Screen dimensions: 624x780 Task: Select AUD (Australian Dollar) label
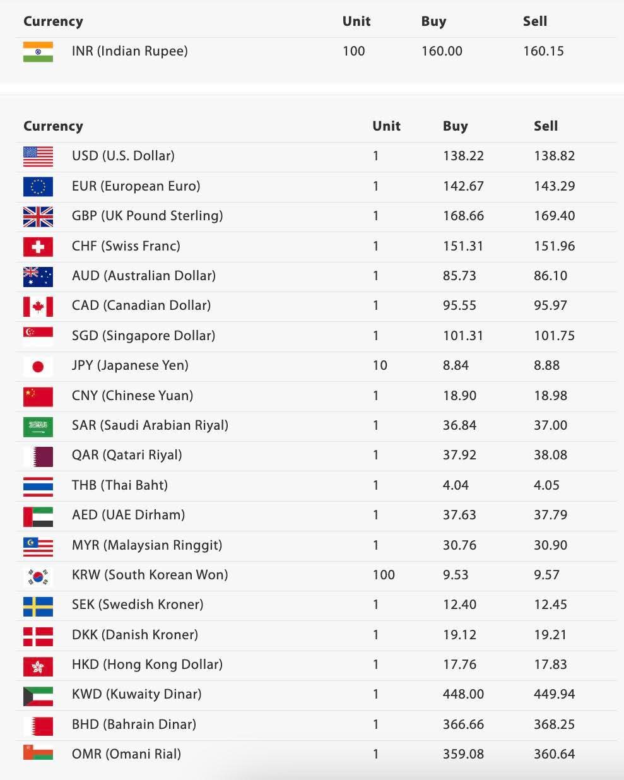pos(143,276)
